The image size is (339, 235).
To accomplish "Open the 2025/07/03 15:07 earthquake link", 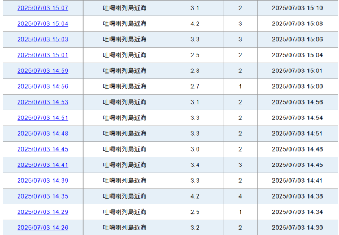I will 42,8.
